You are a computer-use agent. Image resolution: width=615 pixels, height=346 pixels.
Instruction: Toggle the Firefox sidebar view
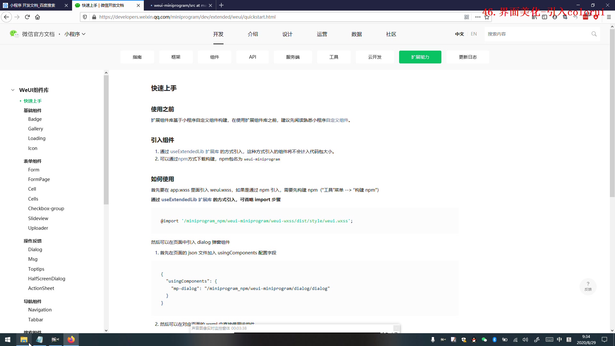click(x=545, y=17)
